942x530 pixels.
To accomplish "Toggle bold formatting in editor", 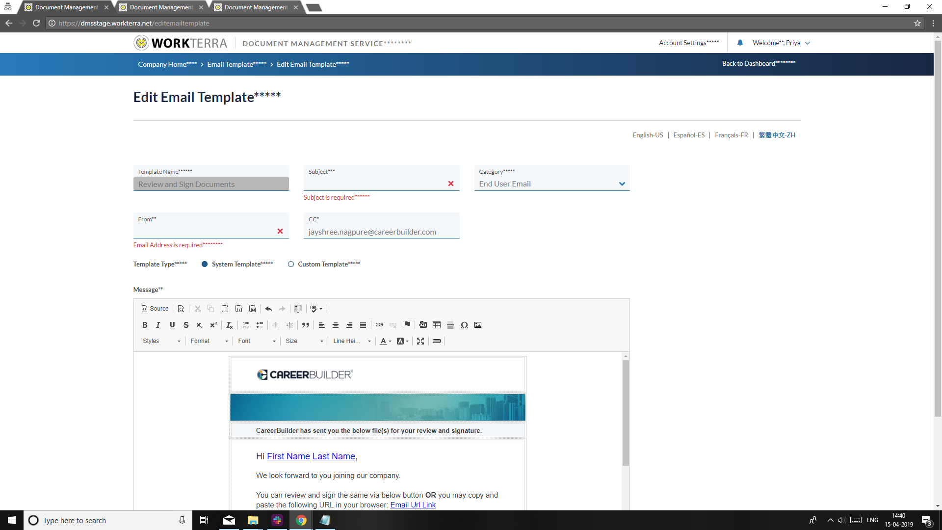I will [x=145, y=325].
